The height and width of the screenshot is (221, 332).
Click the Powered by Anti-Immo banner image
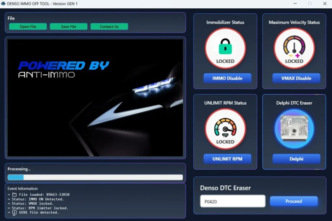point(95,98)
